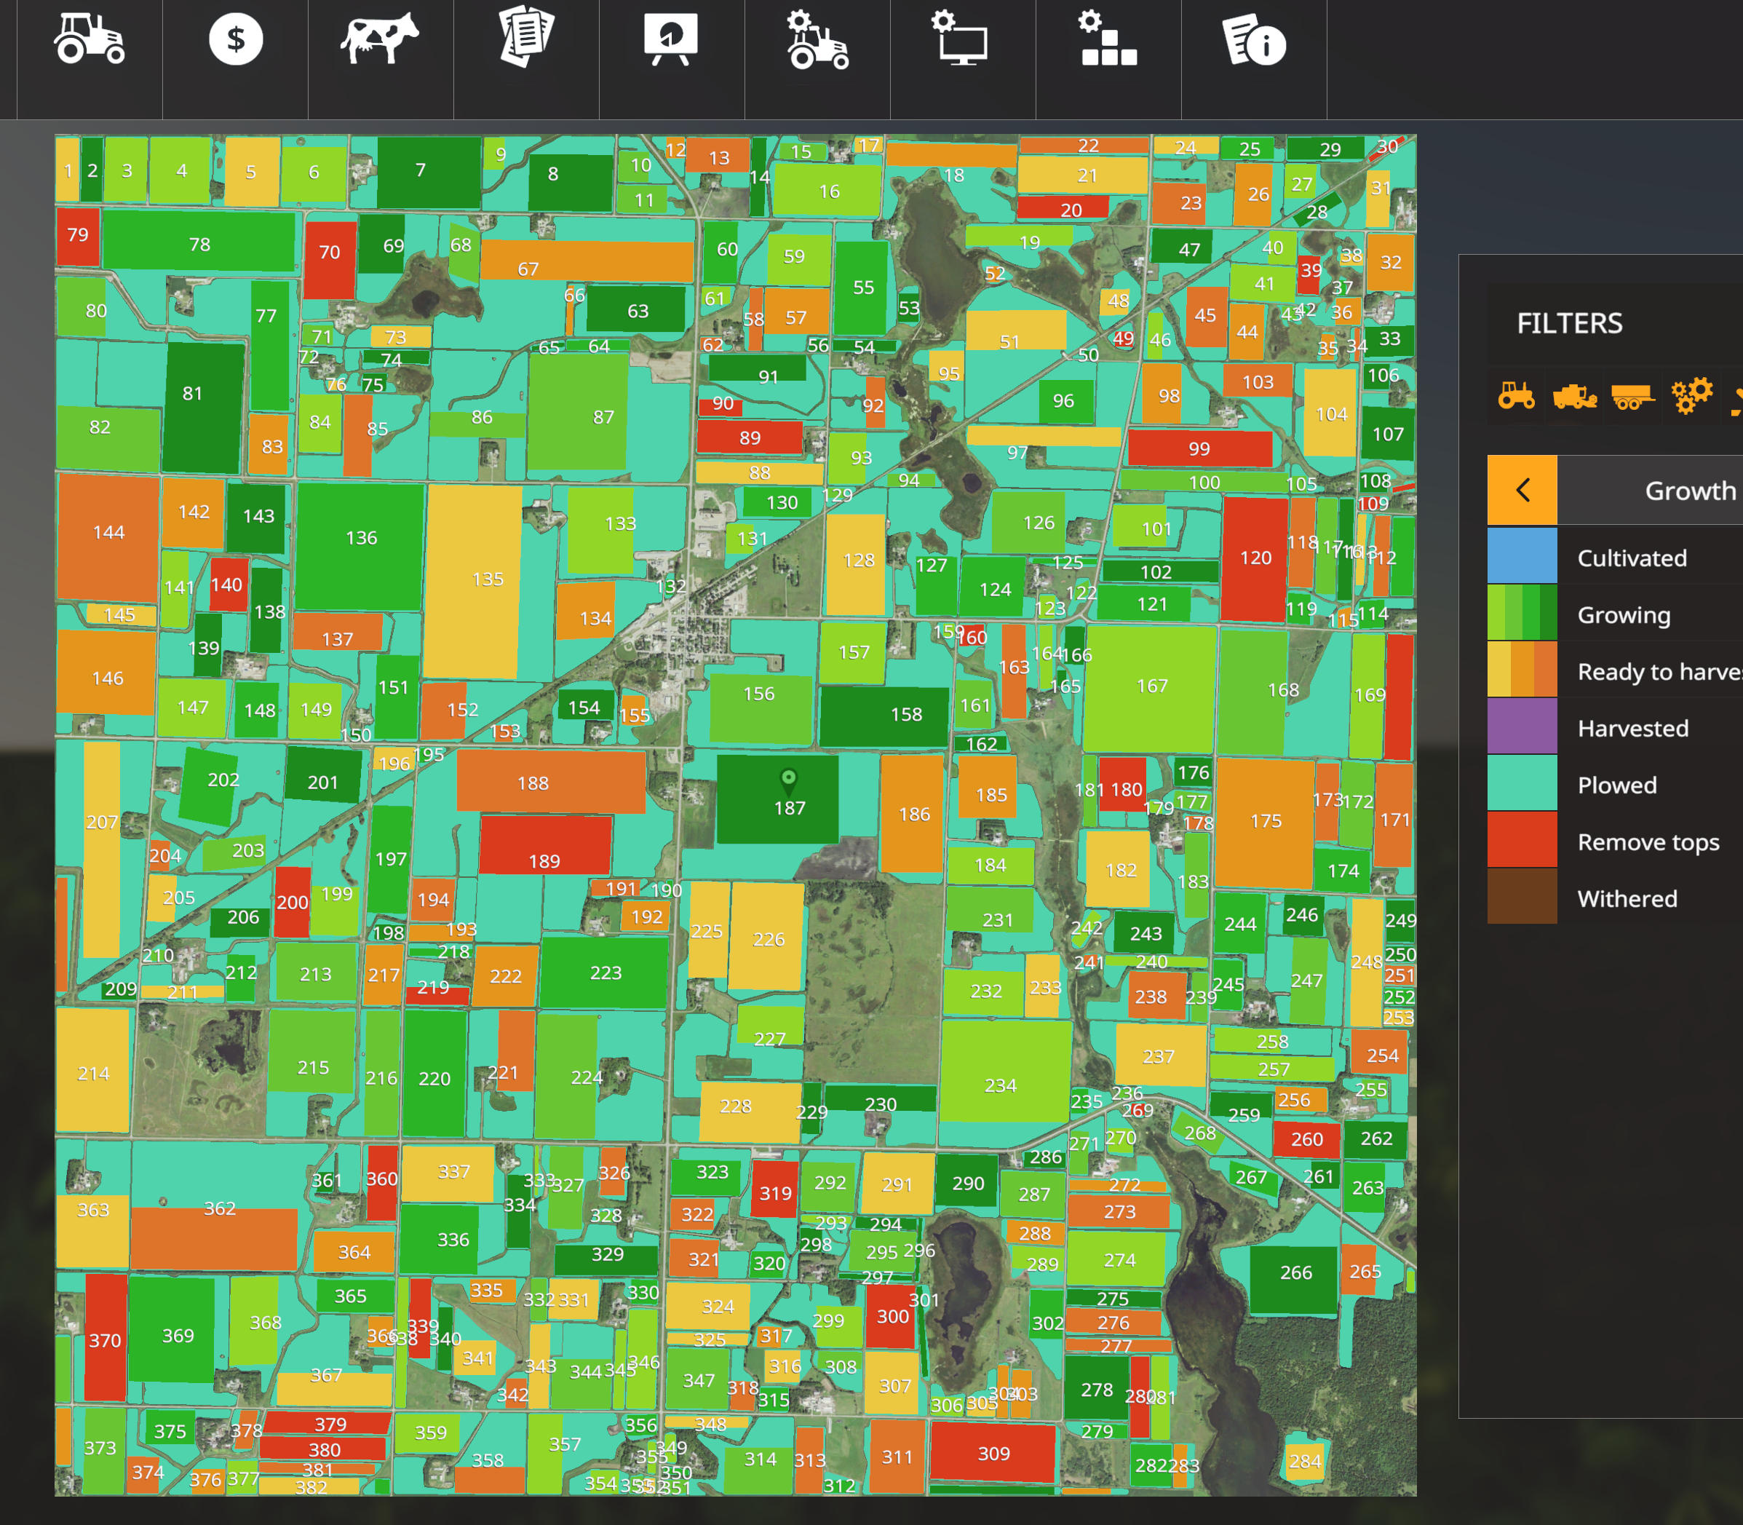Select the Cultivated growth state entry

1631,558
